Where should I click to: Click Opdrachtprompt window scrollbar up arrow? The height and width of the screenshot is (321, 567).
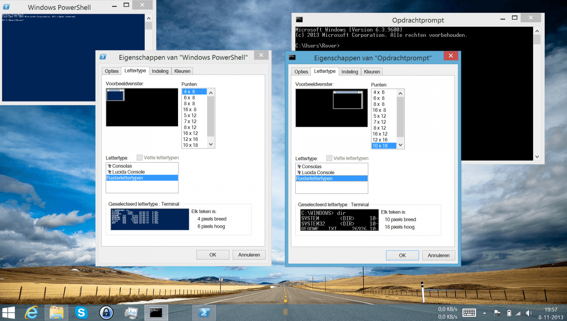537,30
